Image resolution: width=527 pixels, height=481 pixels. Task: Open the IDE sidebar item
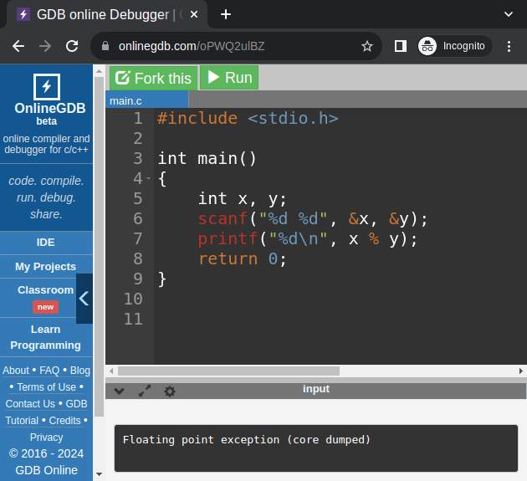coord(45,243)
